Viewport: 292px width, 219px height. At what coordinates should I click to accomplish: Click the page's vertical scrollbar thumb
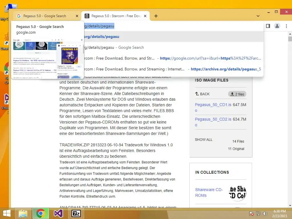click(x=290, y=39)
